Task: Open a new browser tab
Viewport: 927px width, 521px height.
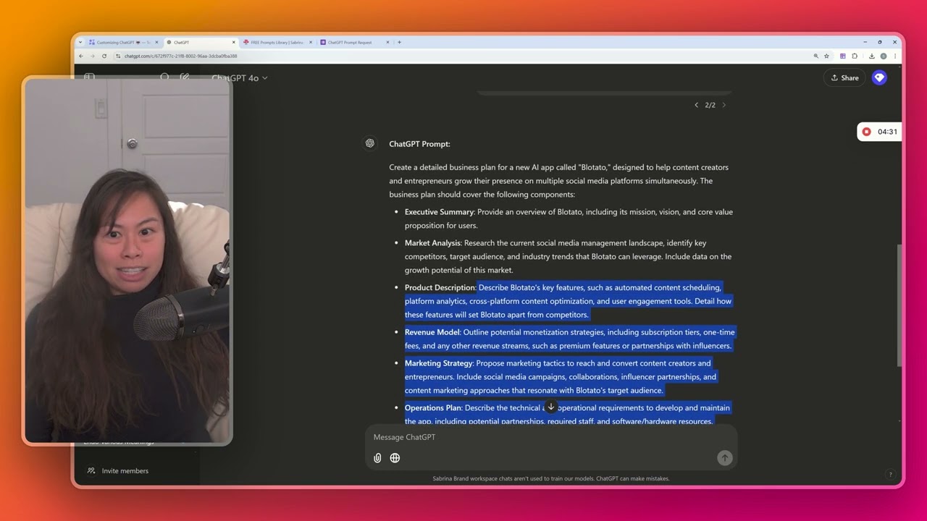Action: click(399, 42)
